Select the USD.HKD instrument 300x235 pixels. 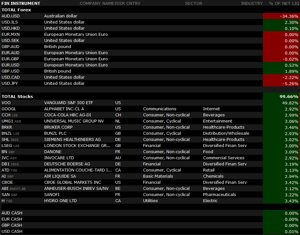(x=11, y=28)
